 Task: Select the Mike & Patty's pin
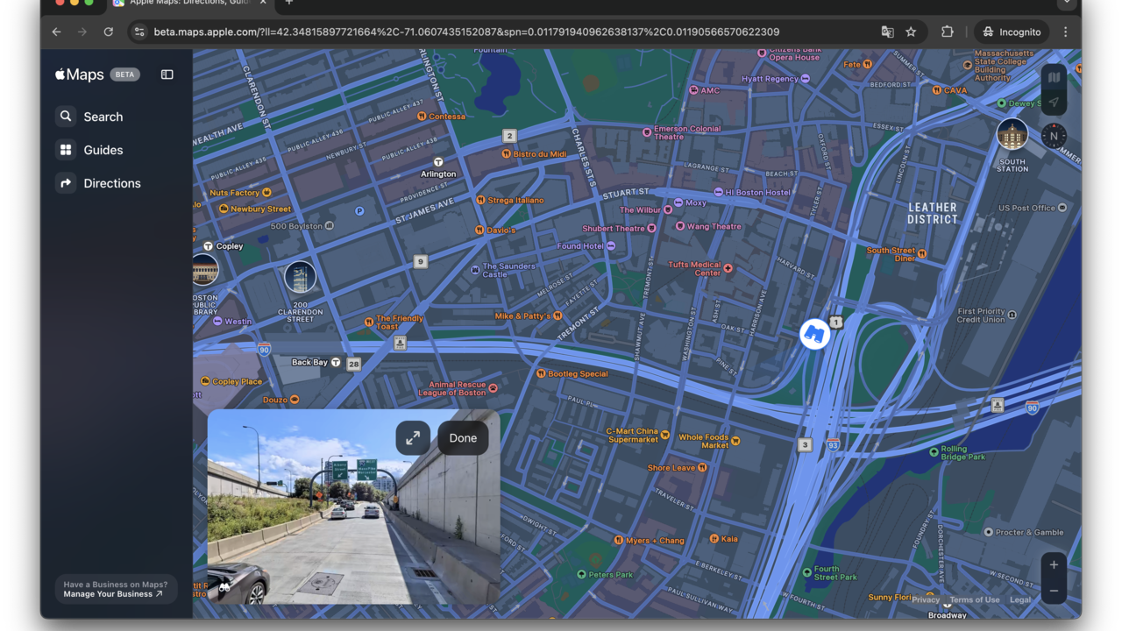click(x=558, y=315)
